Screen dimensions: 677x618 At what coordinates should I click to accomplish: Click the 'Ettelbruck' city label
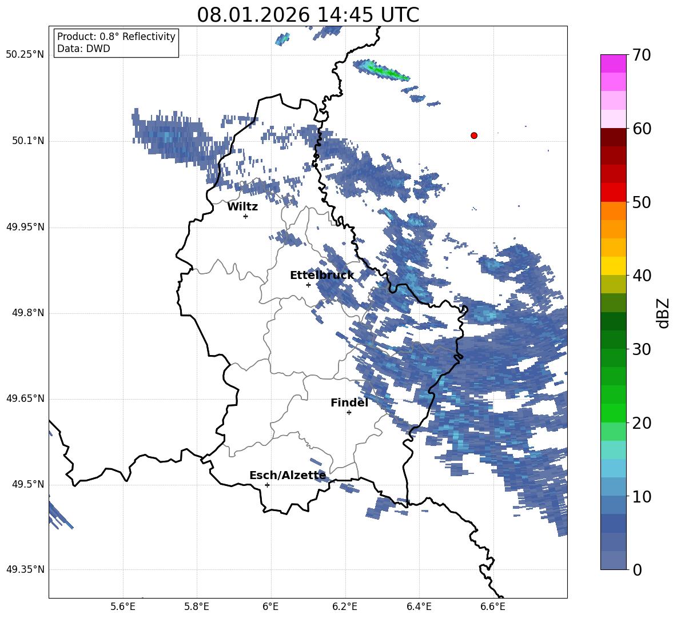(x=322, y=276)
